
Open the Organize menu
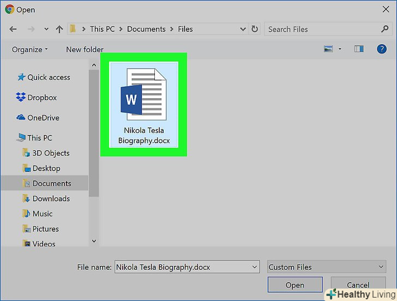pyautogui.click(x=29, y=50)
